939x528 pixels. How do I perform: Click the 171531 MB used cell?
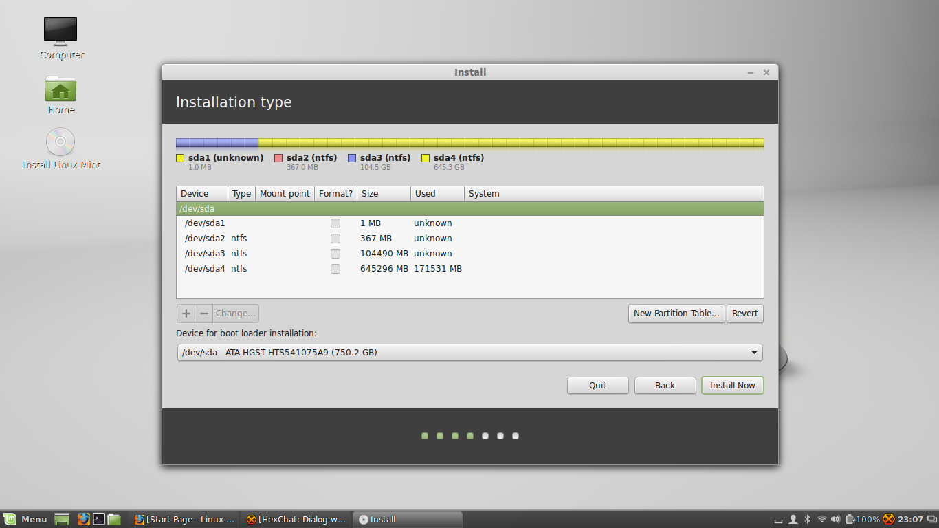point(438,269)
